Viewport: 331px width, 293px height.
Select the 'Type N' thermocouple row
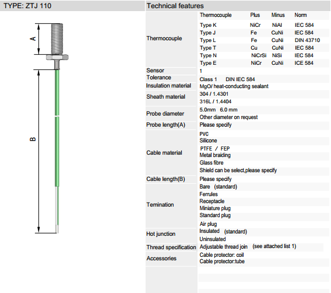pos(263,55)
